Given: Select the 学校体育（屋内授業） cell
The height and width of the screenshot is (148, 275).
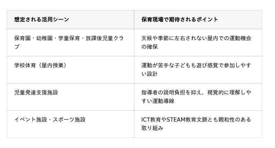Looking at the screenshot, I should (x=40, y=65).
